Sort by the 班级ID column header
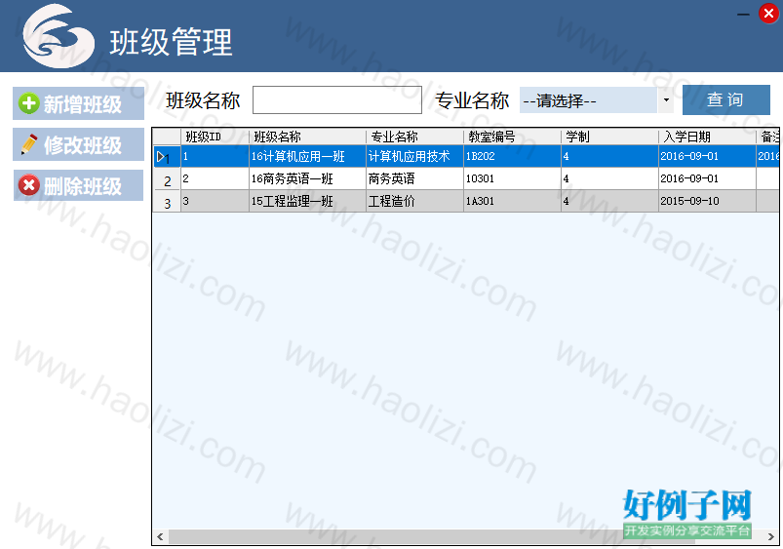 click(215, 137)
